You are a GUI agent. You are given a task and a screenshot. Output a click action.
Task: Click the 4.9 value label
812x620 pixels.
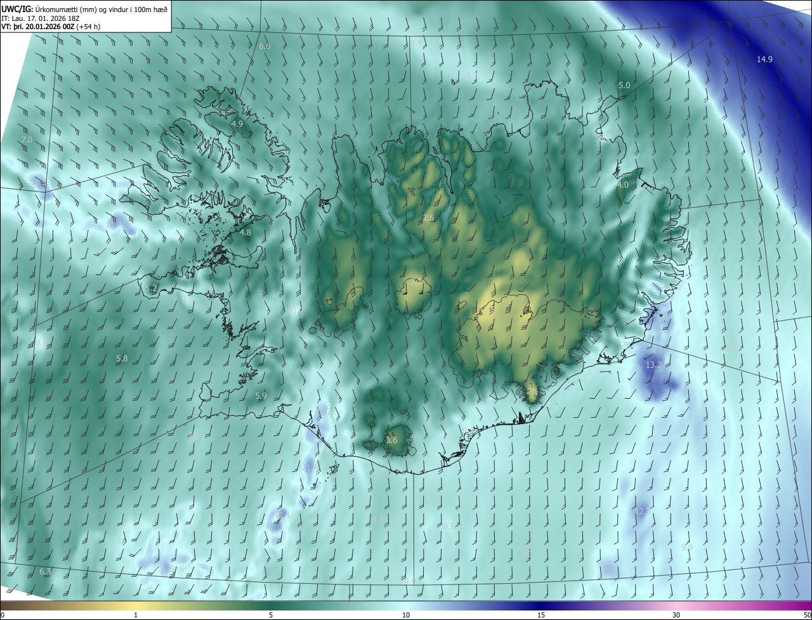[237, 124]
